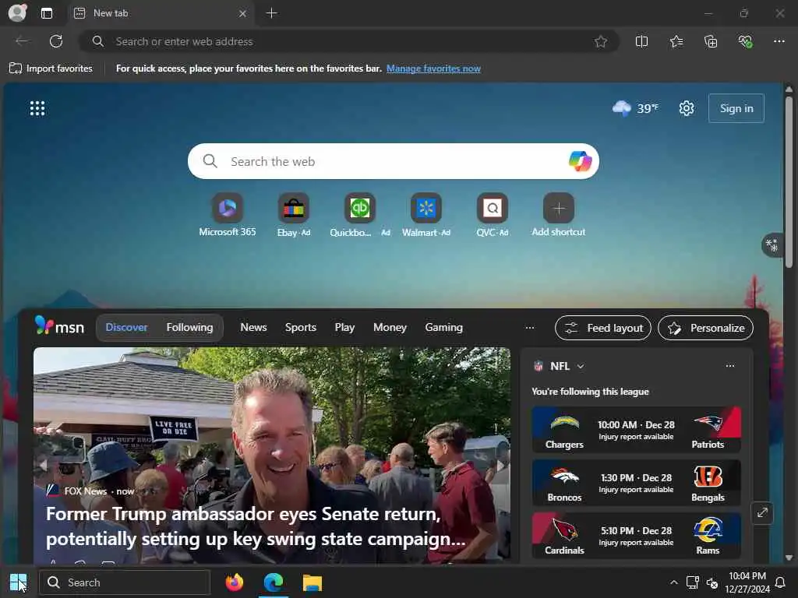Open Feed layout options
This screenshot has height=598, width=798.
coord(603,328)
